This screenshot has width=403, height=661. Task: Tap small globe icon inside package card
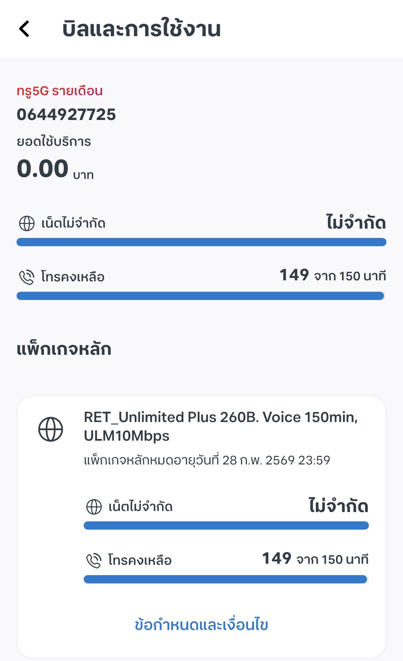point(94,507)
